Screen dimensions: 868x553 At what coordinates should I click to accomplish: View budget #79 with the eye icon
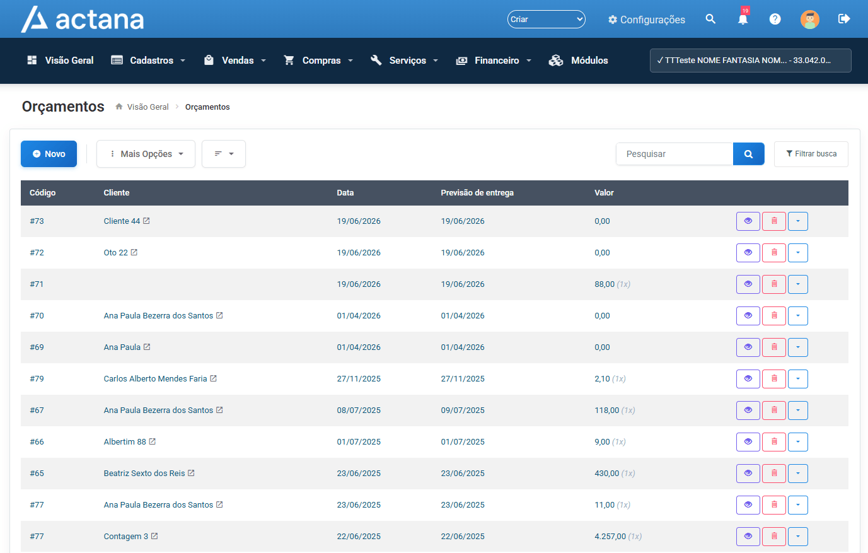click(x=748, y=379)
